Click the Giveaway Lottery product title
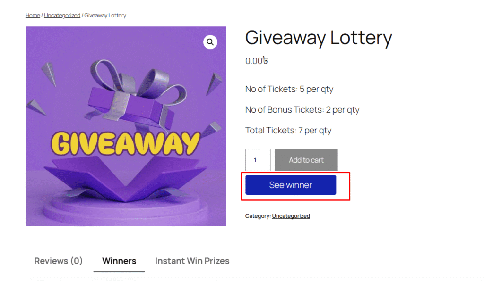The height and width of the screenshot is (281, 484). tap(318, 38)
